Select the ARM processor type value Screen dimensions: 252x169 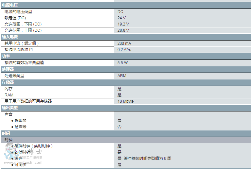[122, 76]
